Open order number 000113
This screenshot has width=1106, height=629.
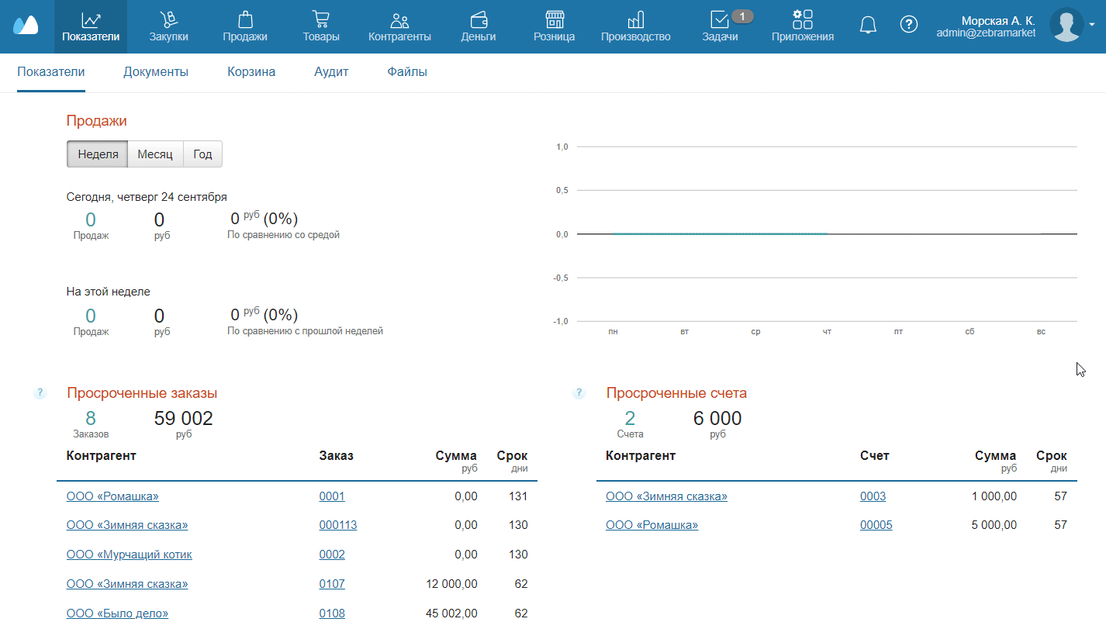pos(338,525)
